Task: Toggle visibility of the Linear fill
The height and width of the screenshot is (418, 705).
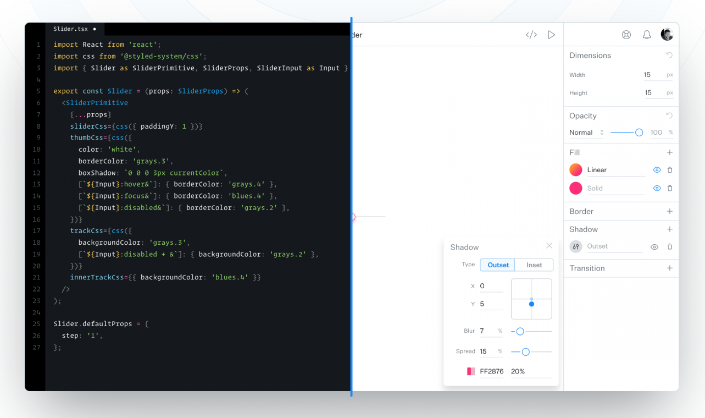Action: point(657,170)
